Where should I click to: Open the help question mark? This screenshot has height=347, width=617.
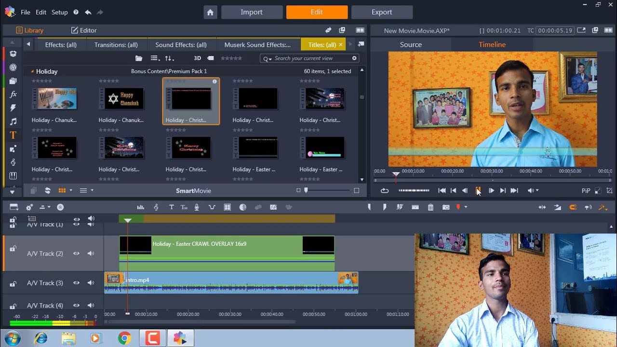76,12
